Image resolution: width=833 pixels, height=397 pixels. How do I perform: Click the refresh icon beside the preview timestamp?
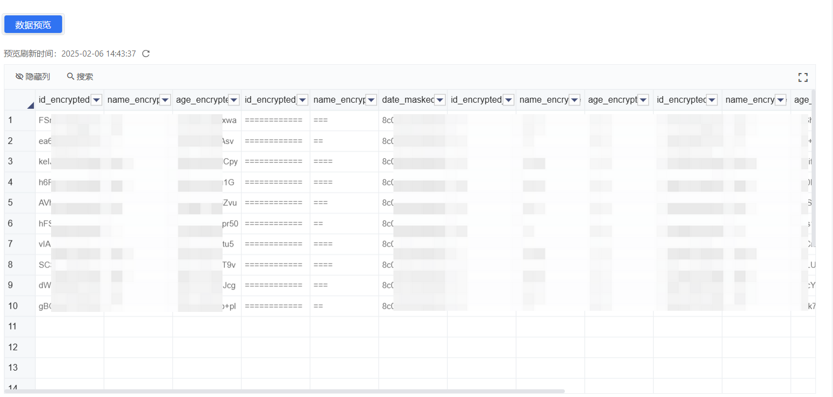pos(146,54)
